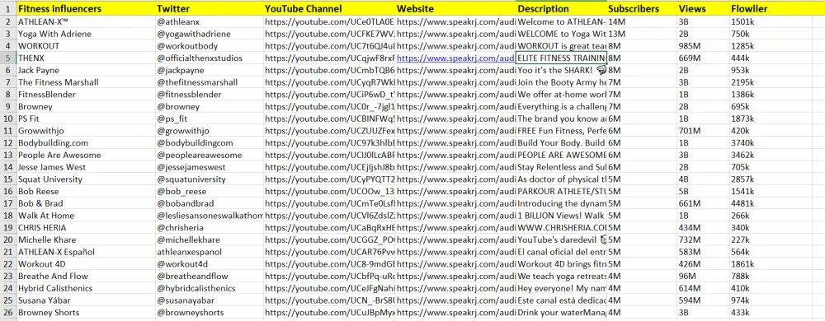Click the Subscribers header cell
This screenshot has height=321, width=825.
coord(642,9)
